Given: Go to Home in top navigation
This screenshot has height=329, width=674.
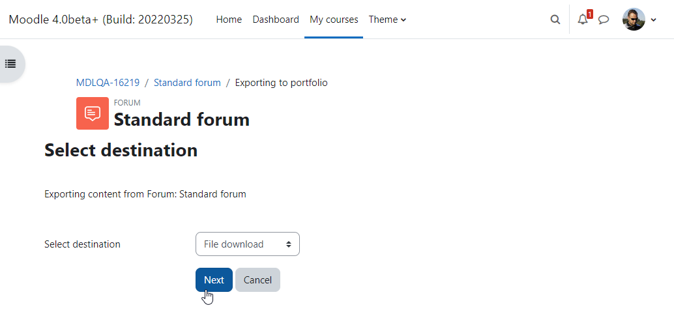Looking at the screenshot, I should click(229, 20).
